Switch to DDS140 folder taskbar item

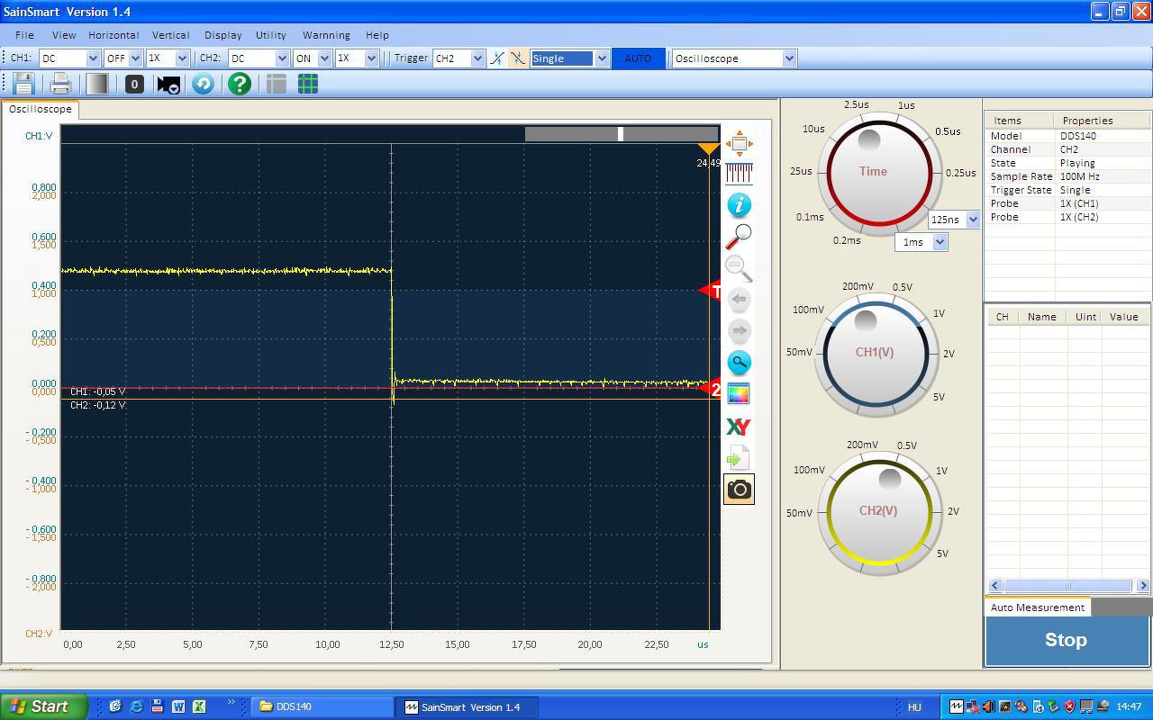(322, 706)
